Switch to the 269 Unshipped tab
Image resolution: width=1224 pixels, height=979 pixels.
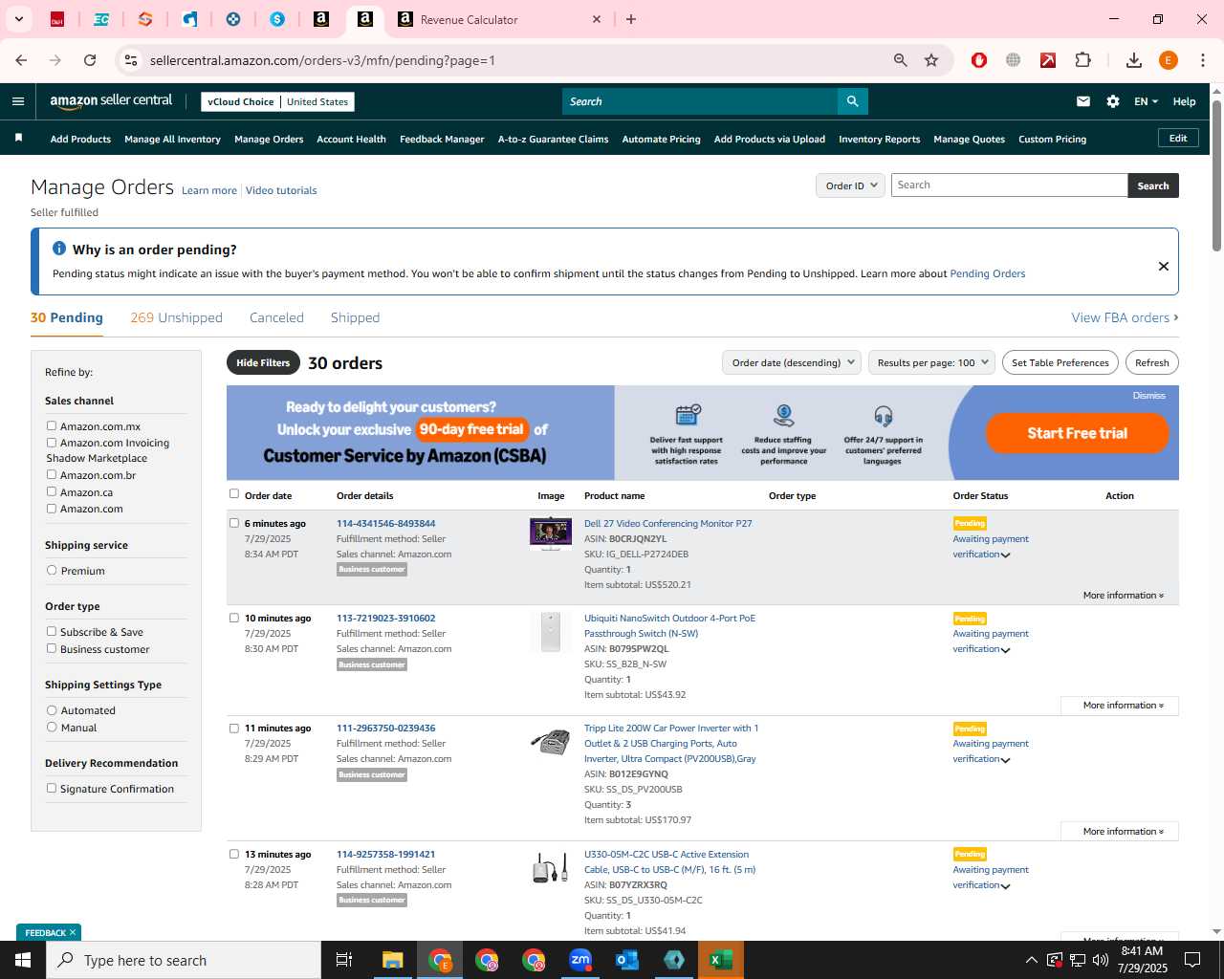[176, 317]
